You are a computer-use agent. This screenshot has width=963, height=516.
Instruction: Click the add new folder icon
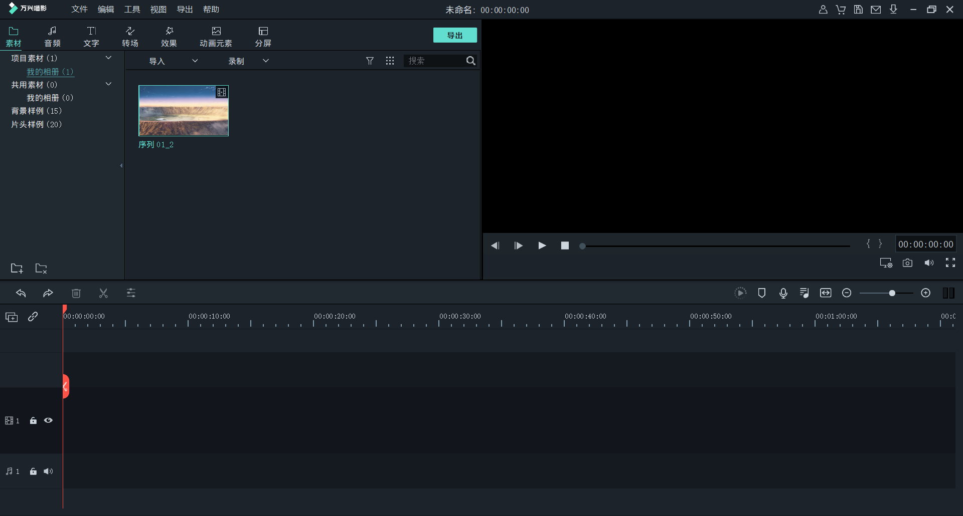(17, 269)
